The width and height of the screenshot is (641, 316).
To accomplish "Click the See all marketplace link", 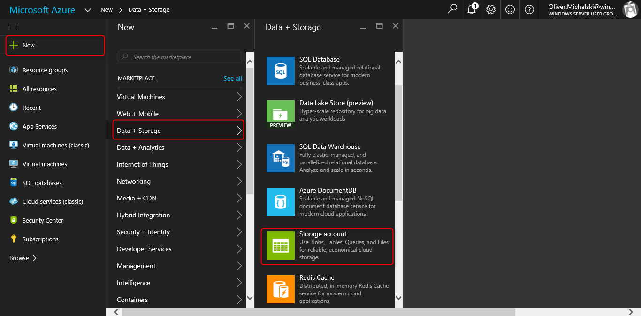I will click(233, 78).
